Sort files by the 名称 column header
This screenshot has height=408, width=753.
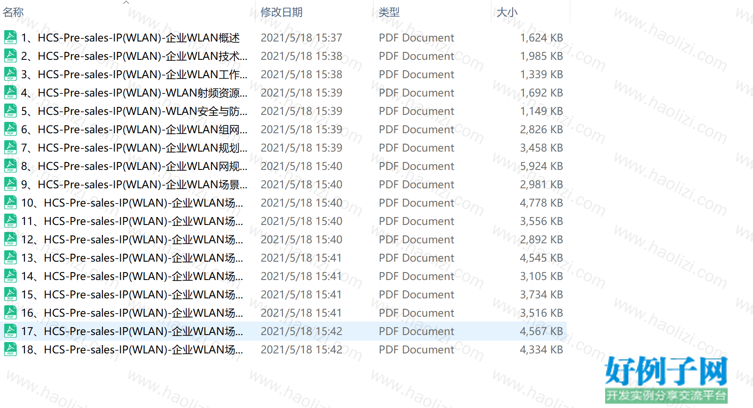(x=13, y=12)
